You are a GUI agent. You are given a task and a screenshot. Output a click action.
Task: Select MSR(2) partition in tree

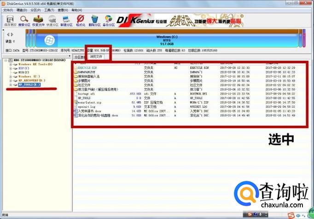[24, 72]
